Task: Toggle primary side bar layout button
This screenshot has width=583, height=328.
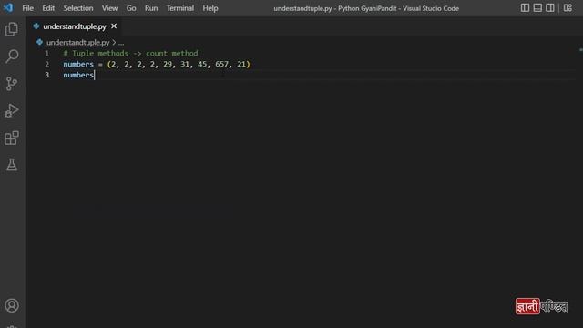Action: [525, 8]
